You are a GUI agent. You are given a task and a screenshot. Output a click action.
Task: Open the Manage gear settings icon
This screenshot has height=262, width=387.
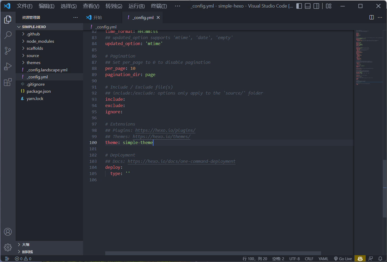click(8, 247)
